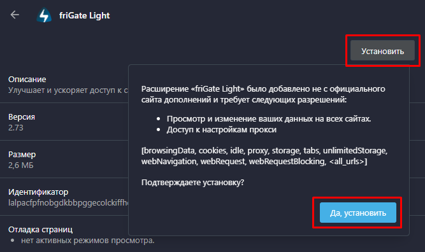Screen dimensions: 425x252
Task: Click нет активных режимов просмотра text
Action: (87, 241)
